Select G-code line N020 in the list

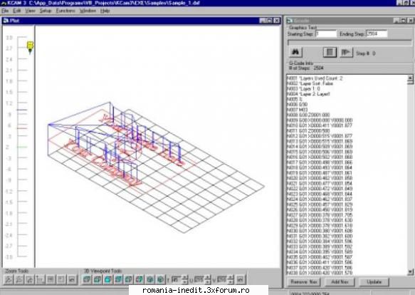[x=320, y=178]
